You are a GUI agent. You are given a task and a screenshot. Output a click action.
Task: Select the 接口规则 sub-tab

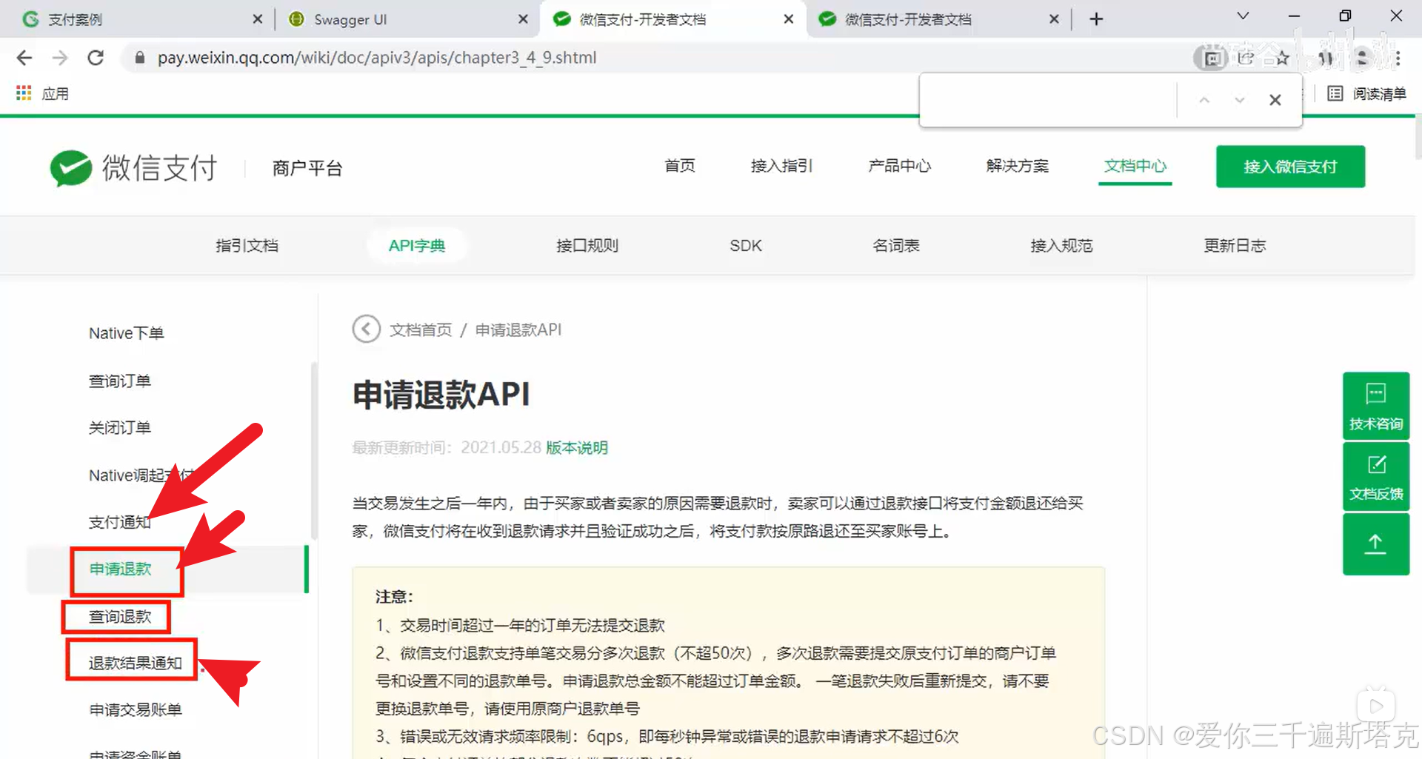click(587, 246)
